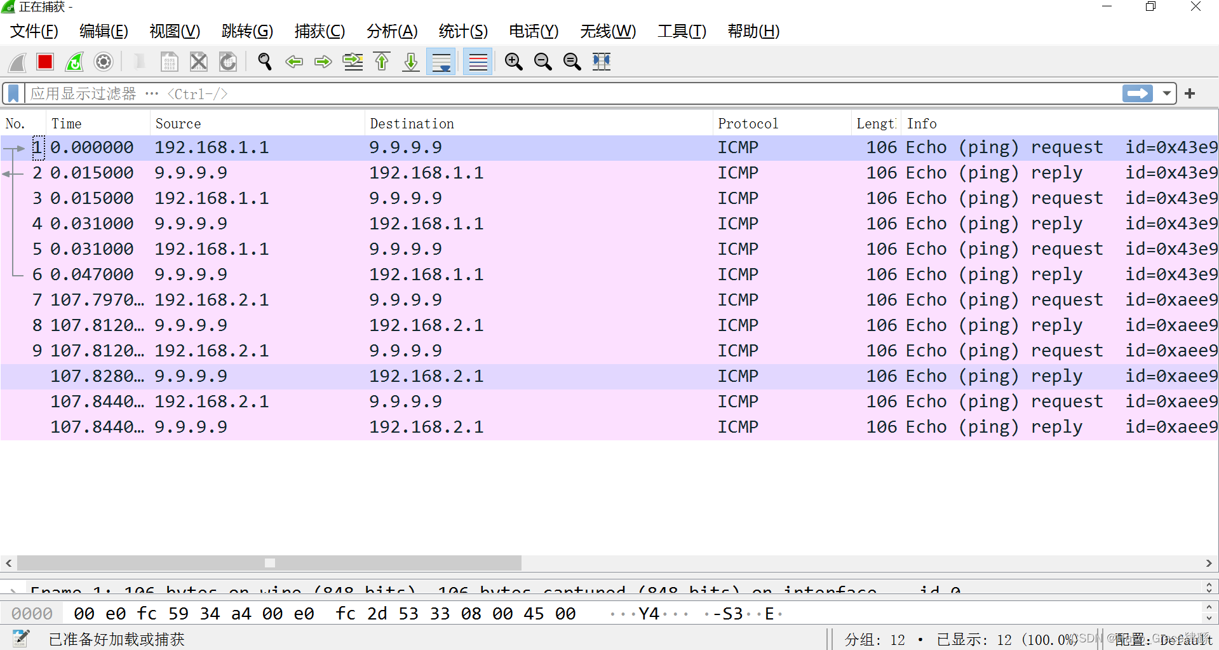Select the packet row at 107.8280
Image resolution: width=1219 pixels, height=650 pixels.
pyautogui.click(x=609, y=376)
